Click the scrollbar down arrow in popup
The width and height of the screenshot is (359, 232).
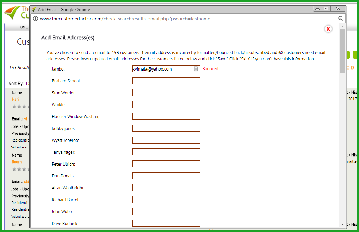coord(342,224)
